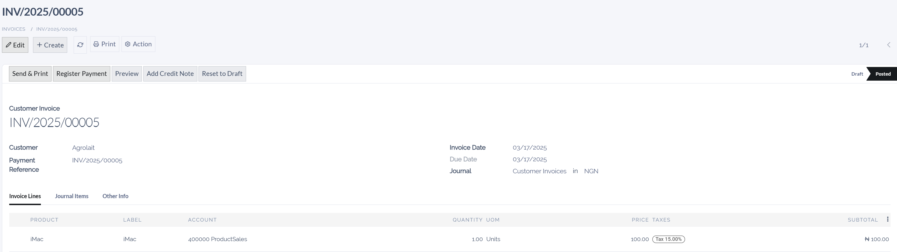
Task: Click the pager showing 1/1
Action: click(864, 45)
